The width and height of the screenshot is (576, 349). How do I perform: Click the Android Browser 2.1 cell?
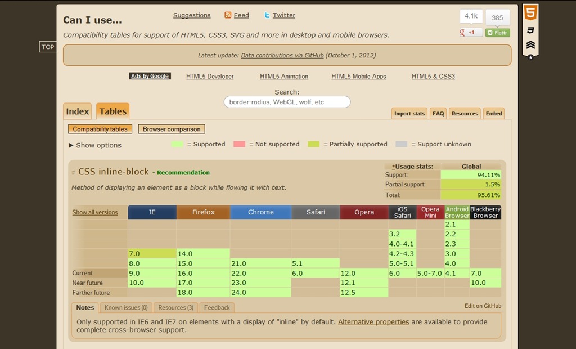click(x=457, y=224)
